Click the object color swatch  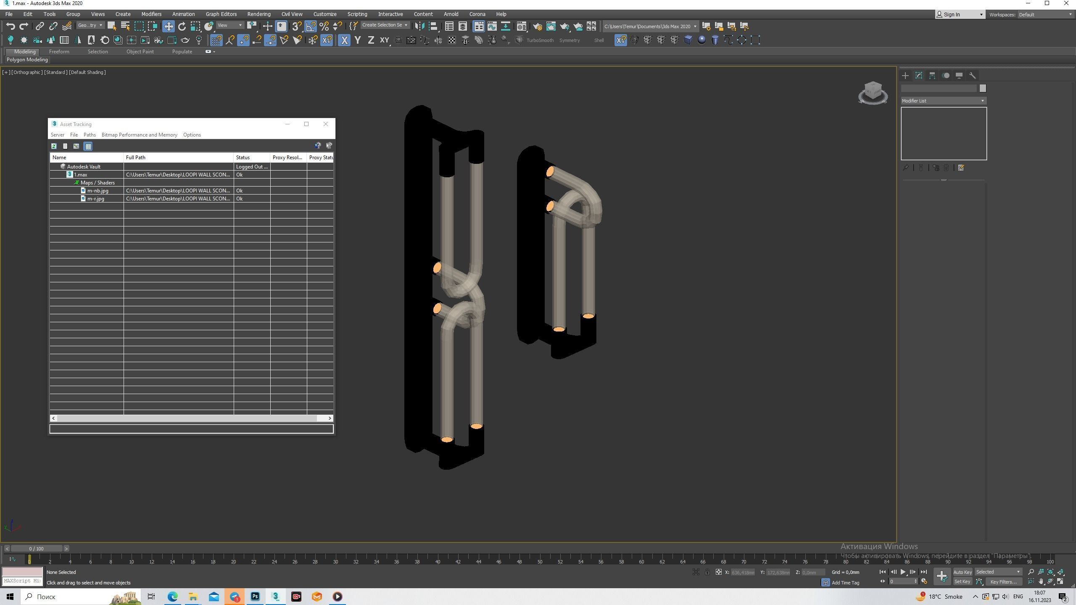[983, 88]
